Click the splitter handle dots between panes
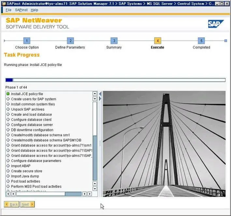 (x=100, y=143)
